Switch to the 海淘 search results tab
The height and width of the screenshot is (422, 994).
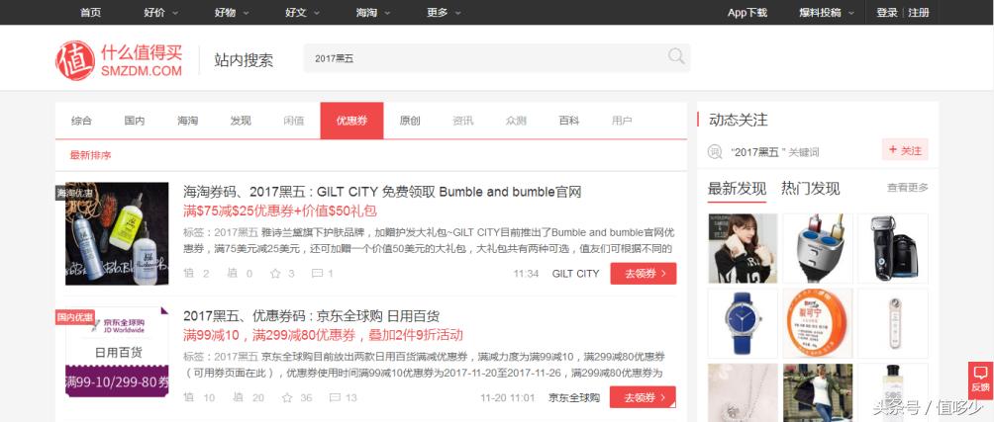188,121
